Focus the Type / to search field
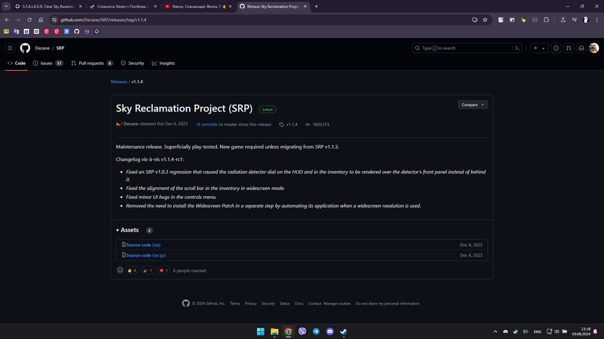The image size is (604, 339). pyautogui.click(x=462, y=48)
